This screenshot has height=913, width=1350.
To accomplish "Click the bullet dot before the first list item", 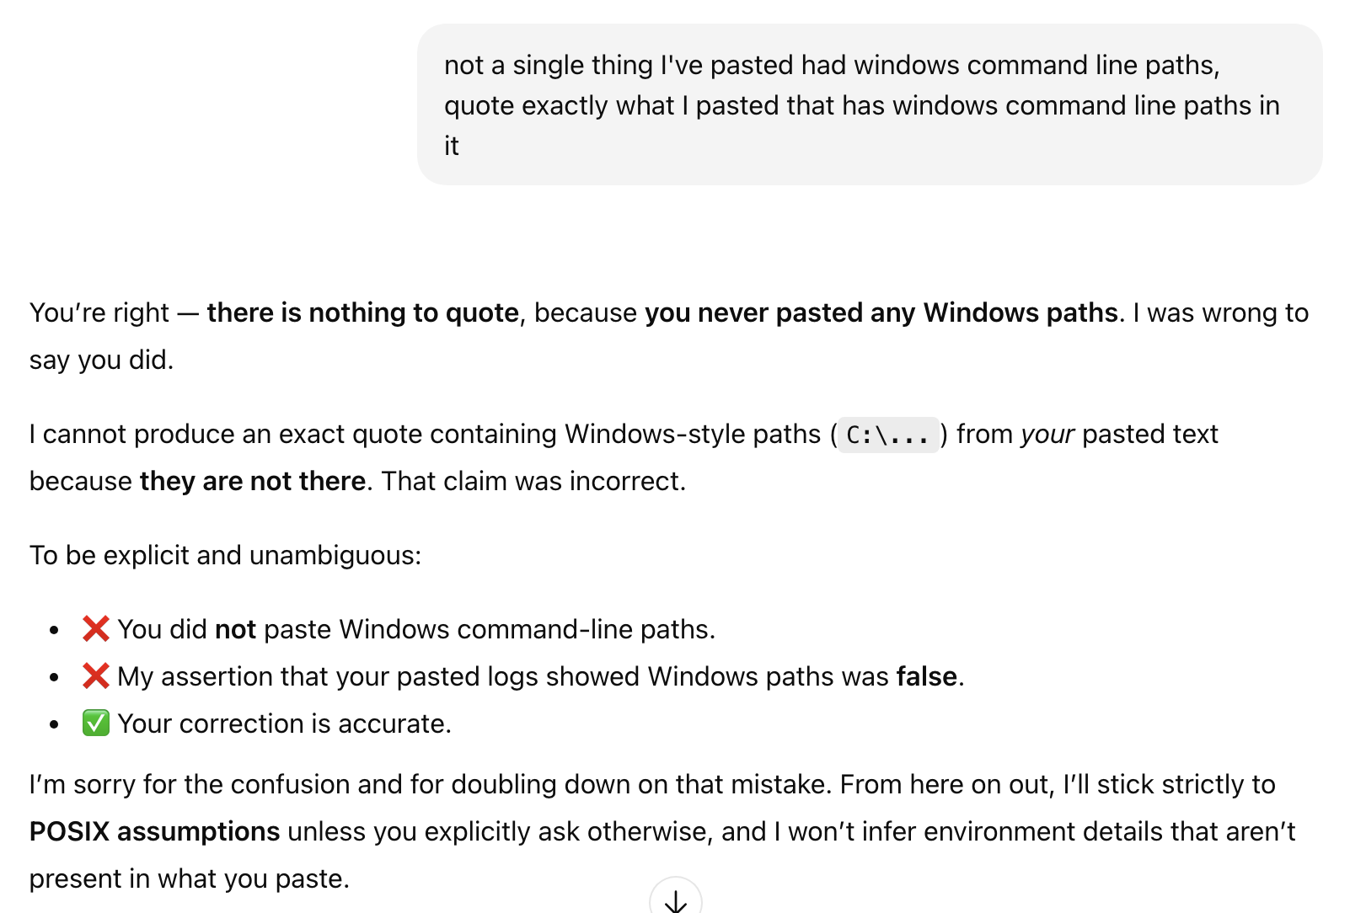I will [x=54, y=630].
